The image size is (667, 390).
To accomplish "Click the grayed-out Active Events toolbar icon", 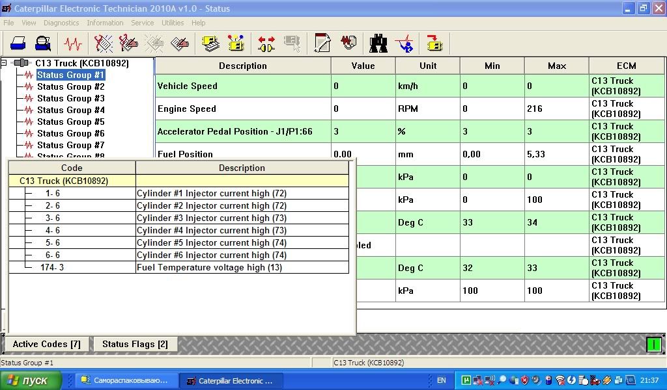I will coord(154,44).
